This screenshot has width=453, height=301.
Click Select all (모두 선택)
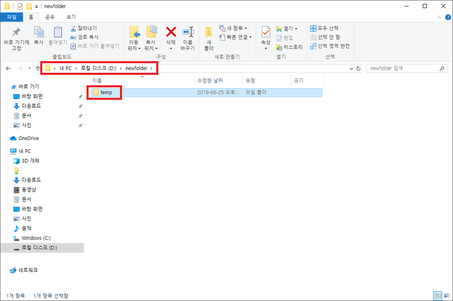coord(313,28)
